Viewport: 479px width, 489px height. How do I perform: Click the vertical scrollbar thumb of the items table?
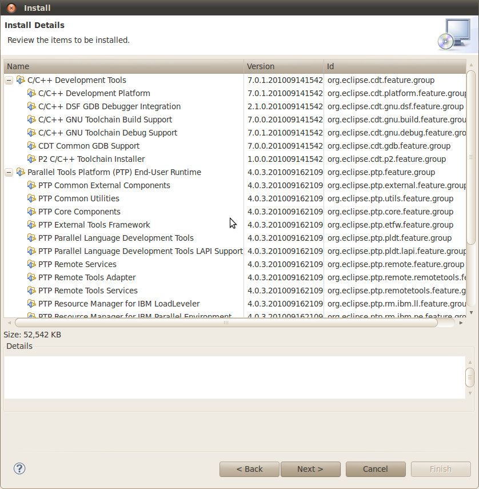click(471, 157)
